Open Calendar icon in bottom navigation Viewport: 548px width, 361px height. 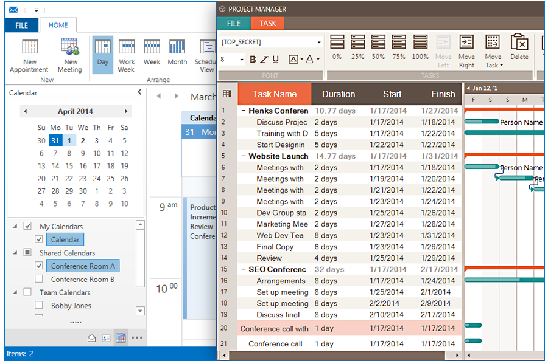click(x=121, y=338)
